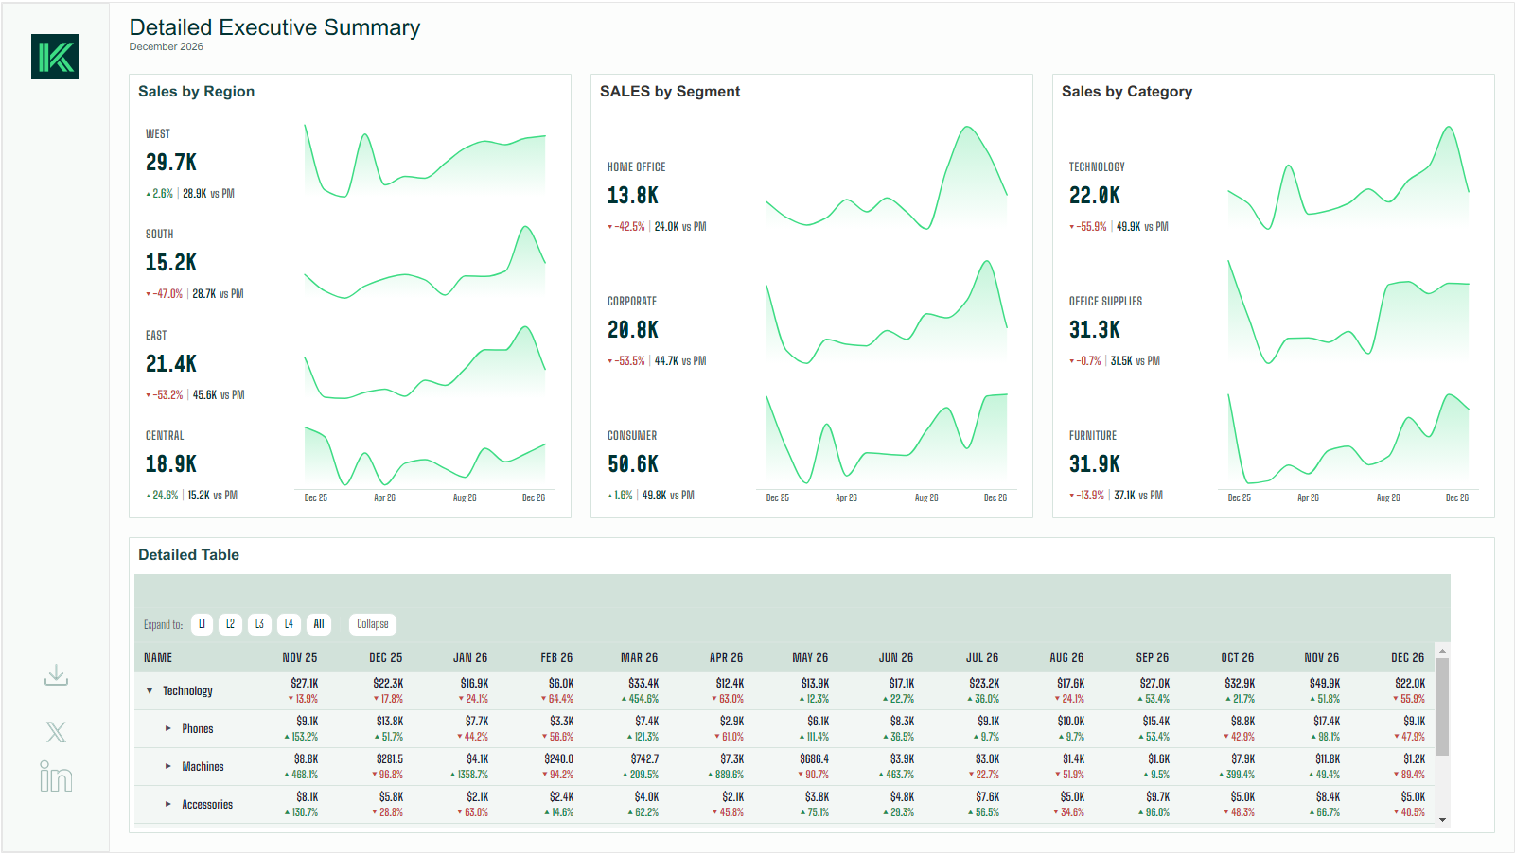Click the SALES by Segment title

pyautogui.click(x=670, y=92)
